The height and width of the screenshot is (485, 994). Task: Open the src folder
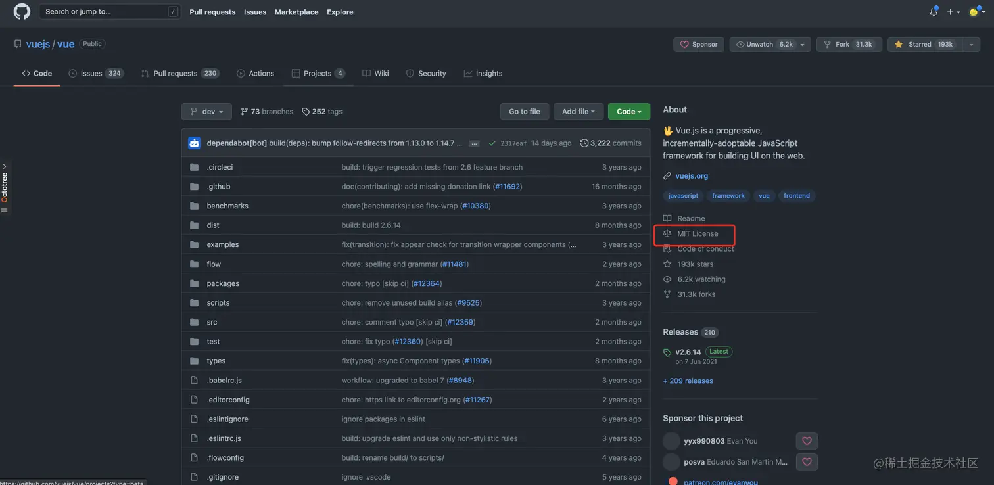(x=212, y=322)
